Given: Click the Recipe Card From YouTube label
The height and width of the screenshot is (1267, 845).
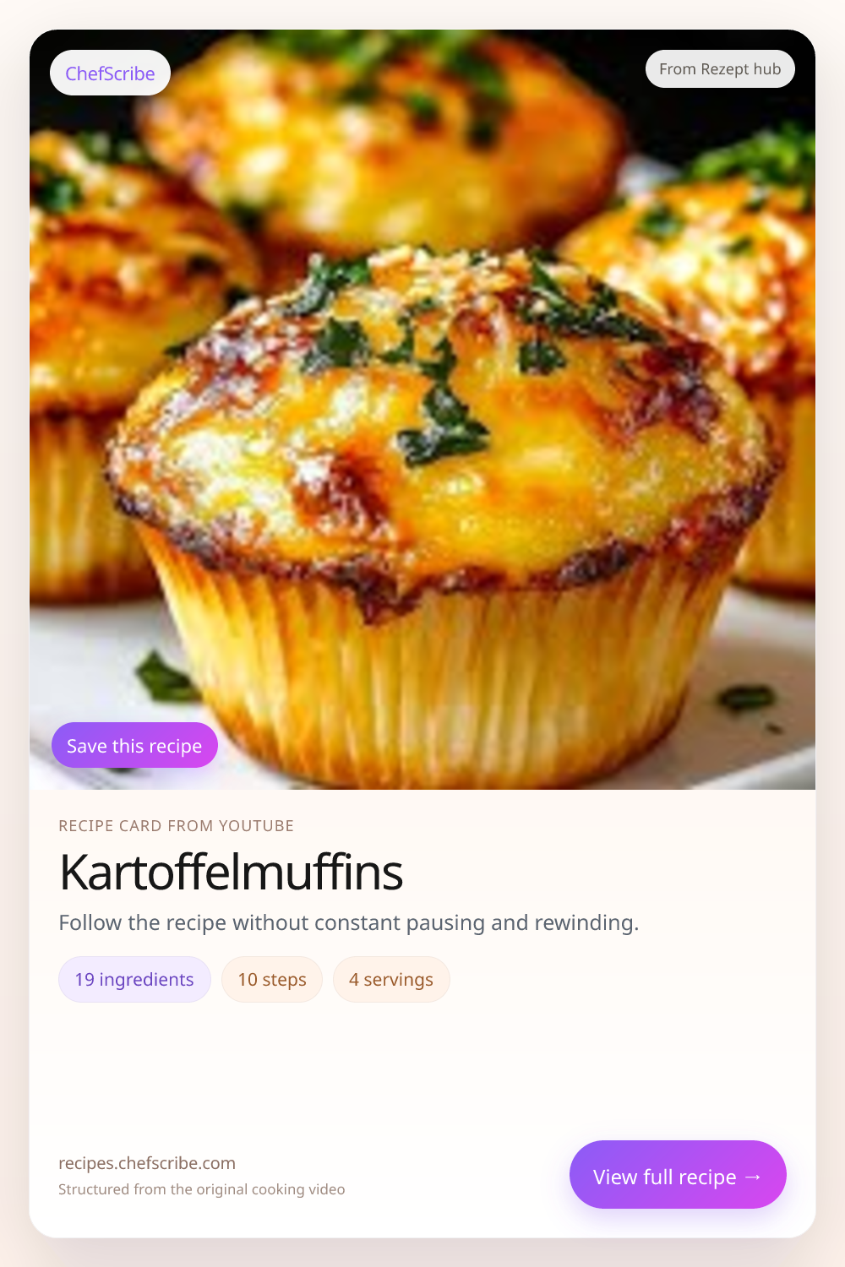Looking at the screenshot, I should click(176, 826).
